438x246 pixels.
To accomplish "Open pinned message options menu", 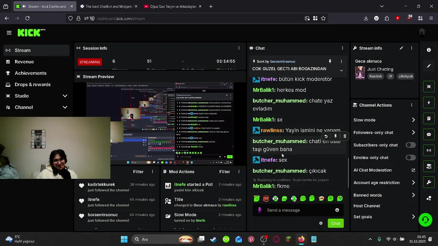I will click(x=341, y=61).
